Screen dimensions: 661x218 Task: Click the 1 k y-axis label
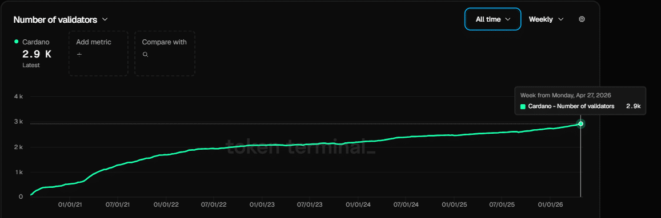click(x=18, y=172)
